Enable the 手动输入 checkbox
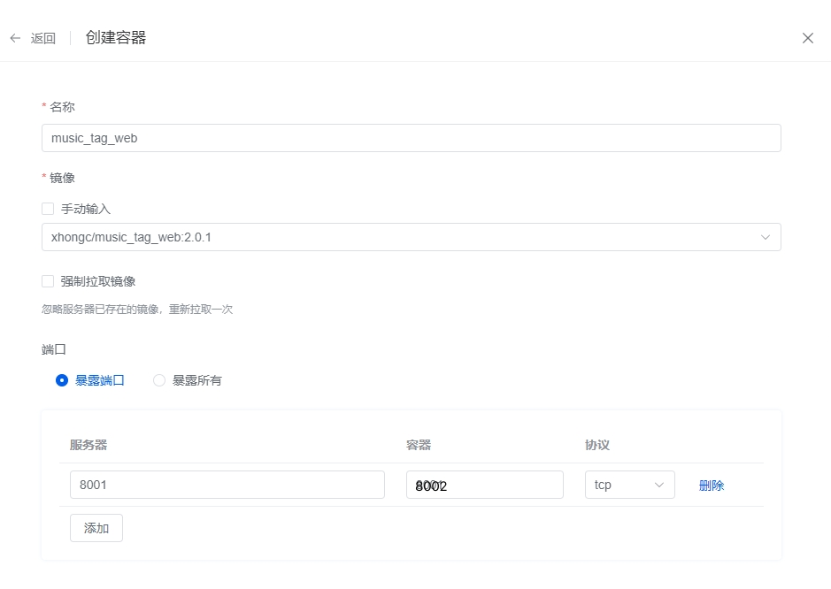The width and height of the screenshot is (831, 589). tap(48, 209)
